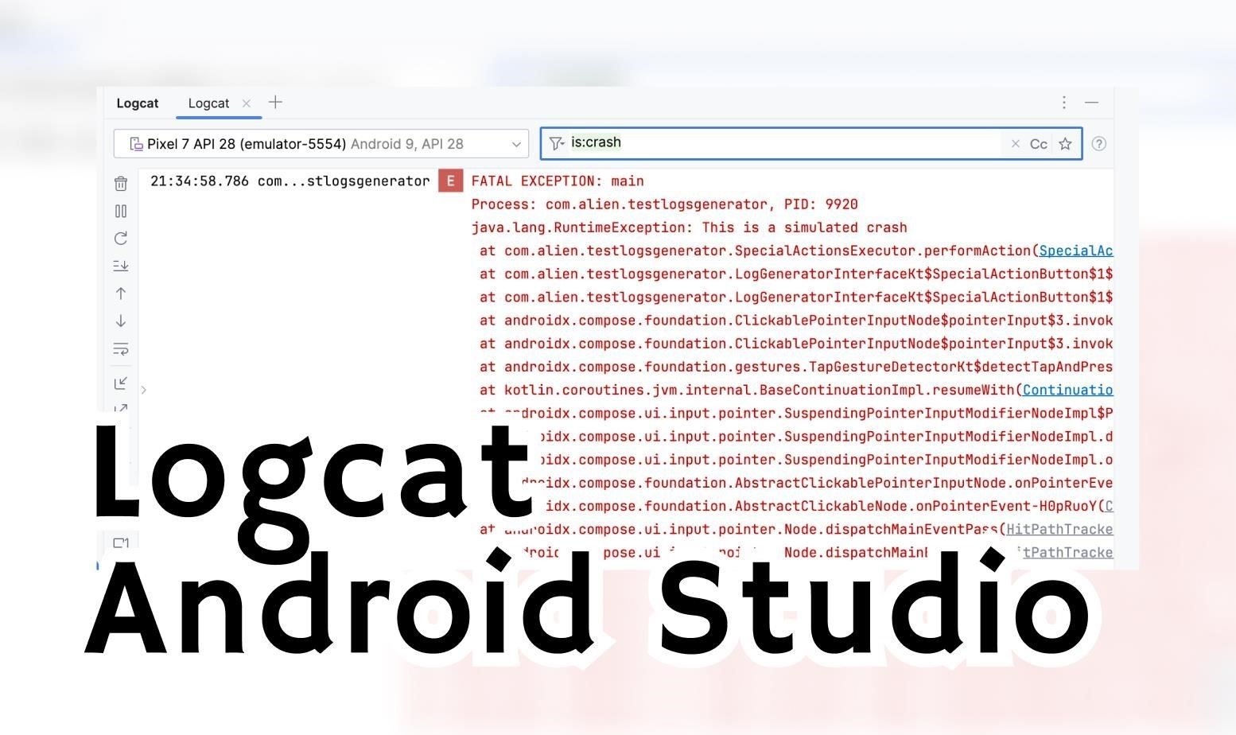Screen dimensions: 1236x735
Task: Toggle match case with the Cc button
Action: coord(1039,144)
